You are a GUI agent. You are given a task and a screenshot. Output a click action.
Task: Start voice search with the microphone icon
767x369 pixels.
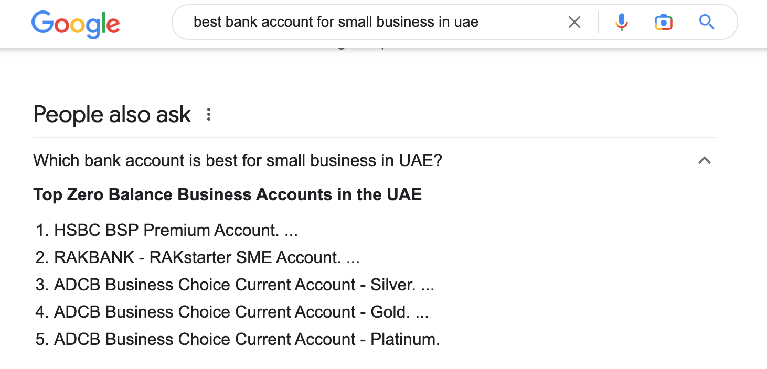coord(622,22)
